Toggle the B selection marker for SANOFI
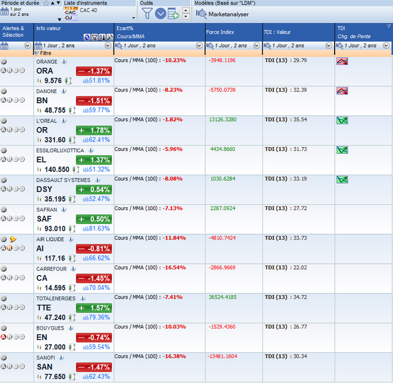 click(x=10, y=367)
